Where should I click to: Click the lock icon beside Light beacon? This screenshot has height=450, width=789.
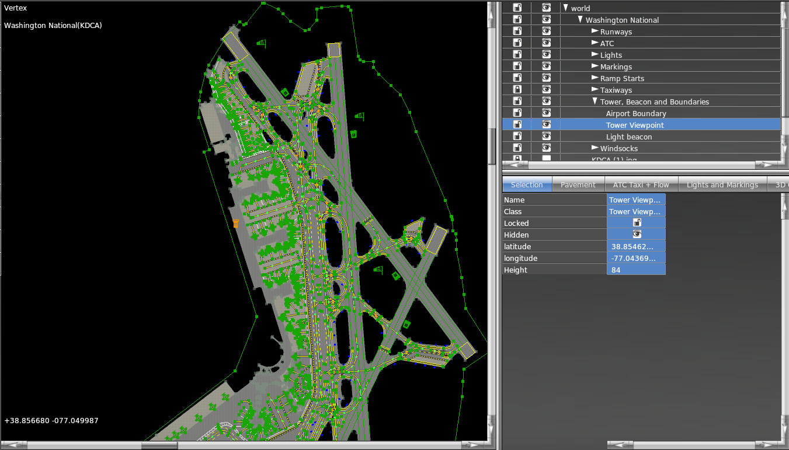517,136
